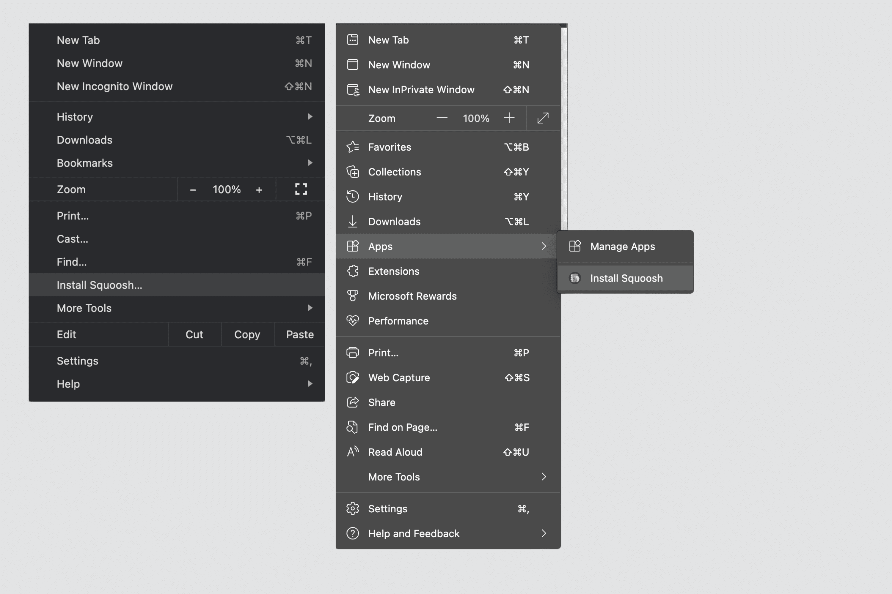Select the Web Capture icon
Image resolution: width=892 pixels, height=594 pixels.
point(352,377)
